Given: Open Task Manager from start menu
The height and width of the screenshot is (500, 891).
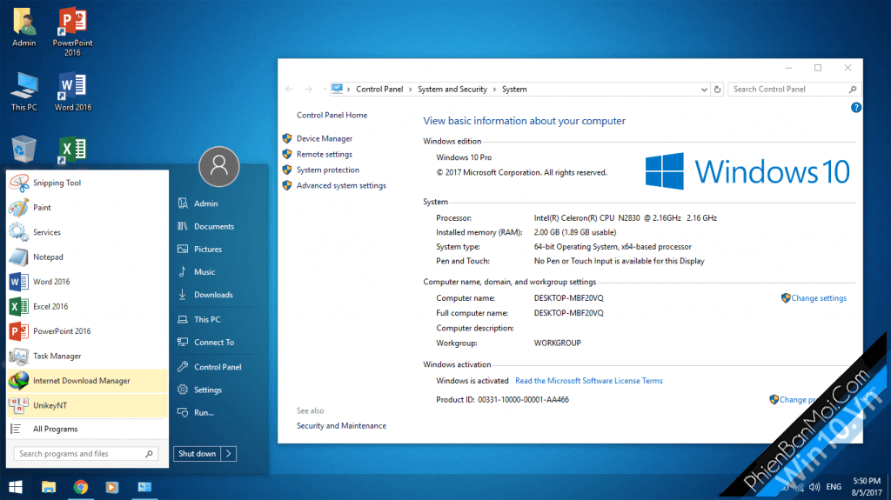Looking at the screenshot, I should [x=87, y=356].
